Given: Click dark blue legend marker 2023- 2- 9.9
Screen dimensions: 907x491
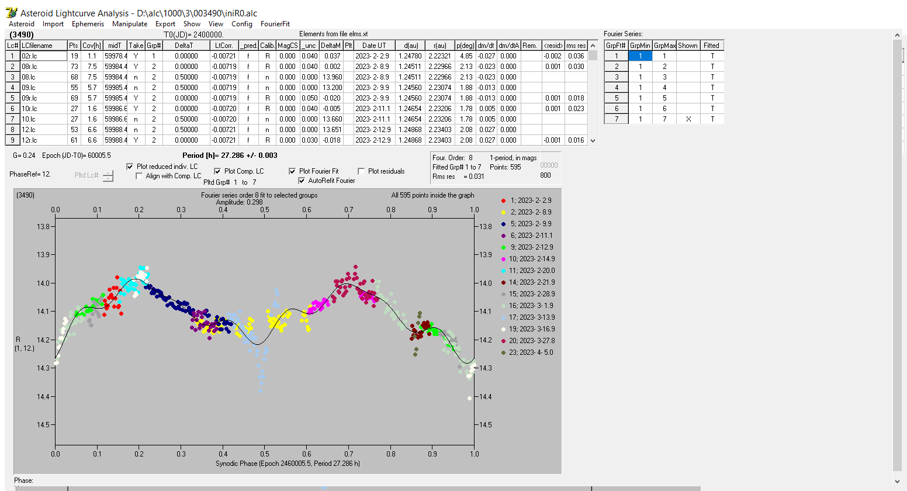Looking at the screenshot, I should [503, 224].
